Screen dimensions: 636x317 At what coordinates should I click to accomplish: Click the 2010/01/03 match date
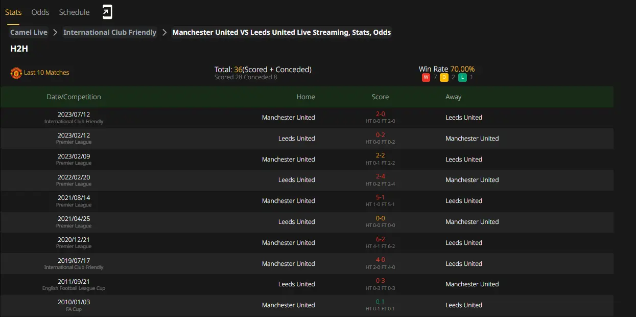point(74,302)
